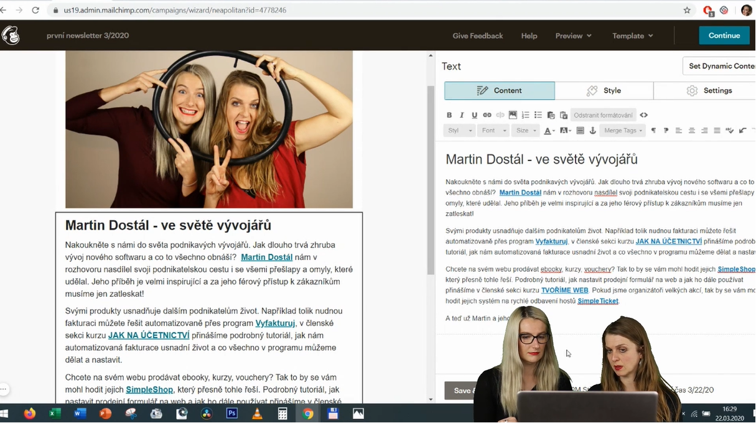Open Photoshop from the taskbar
The image size is (756, 423).
click(232, 413)
